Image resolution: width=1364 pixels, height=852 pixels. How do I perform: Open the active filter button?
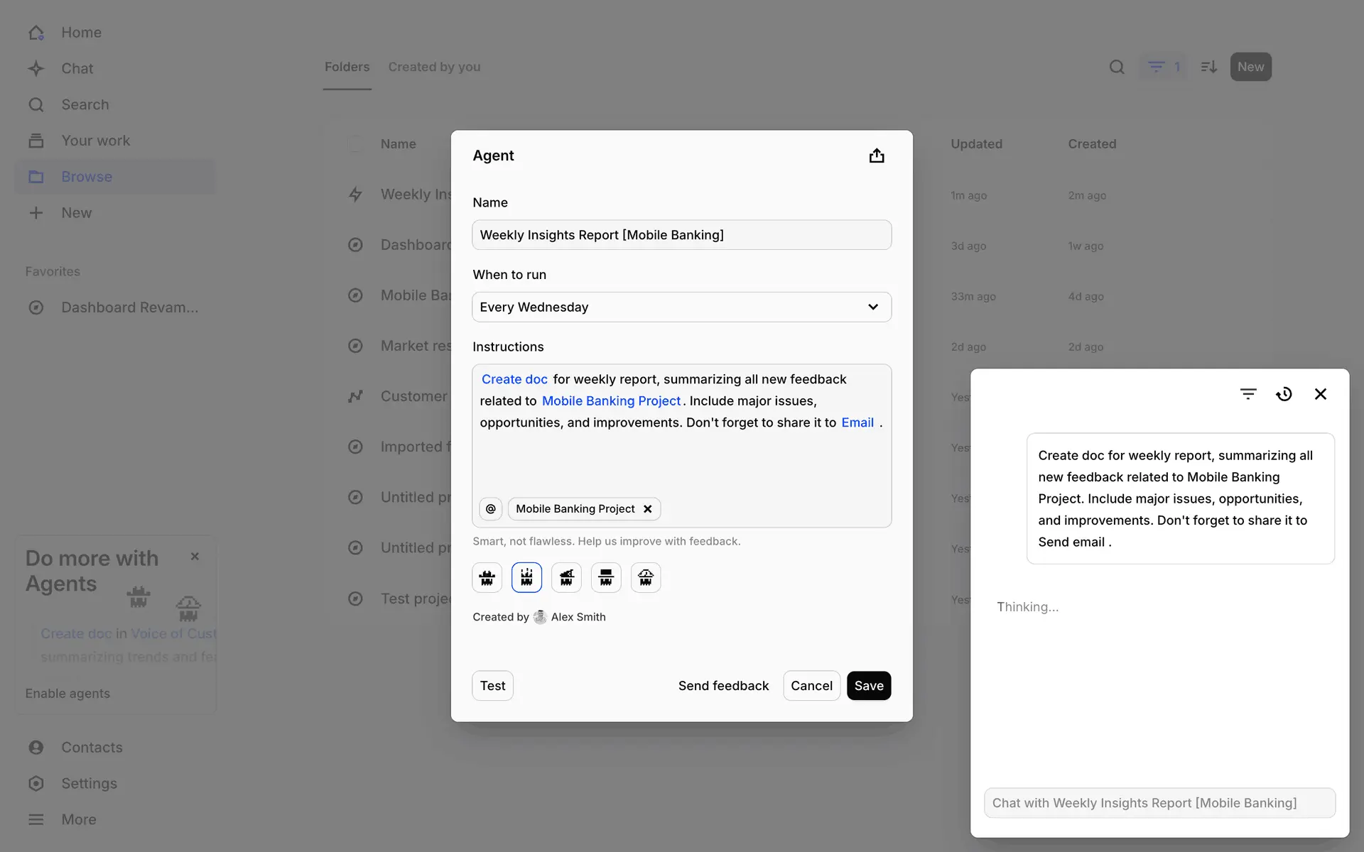(x=1164, y=67)
